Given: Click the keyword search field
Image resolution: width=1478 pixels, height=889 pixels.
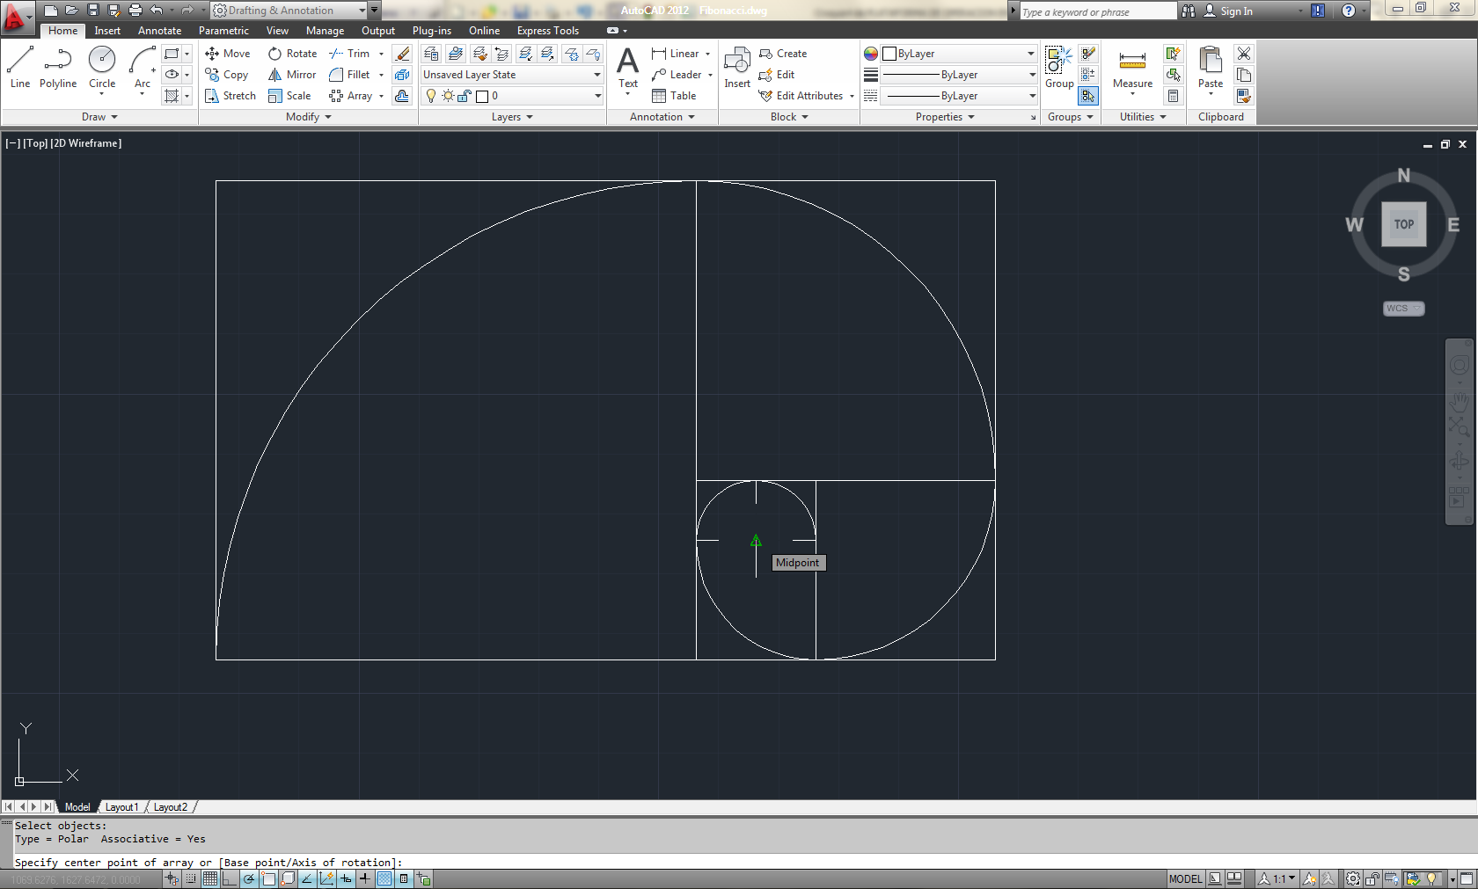Looking at the screenshot, I should click(x=1097, y=11).
